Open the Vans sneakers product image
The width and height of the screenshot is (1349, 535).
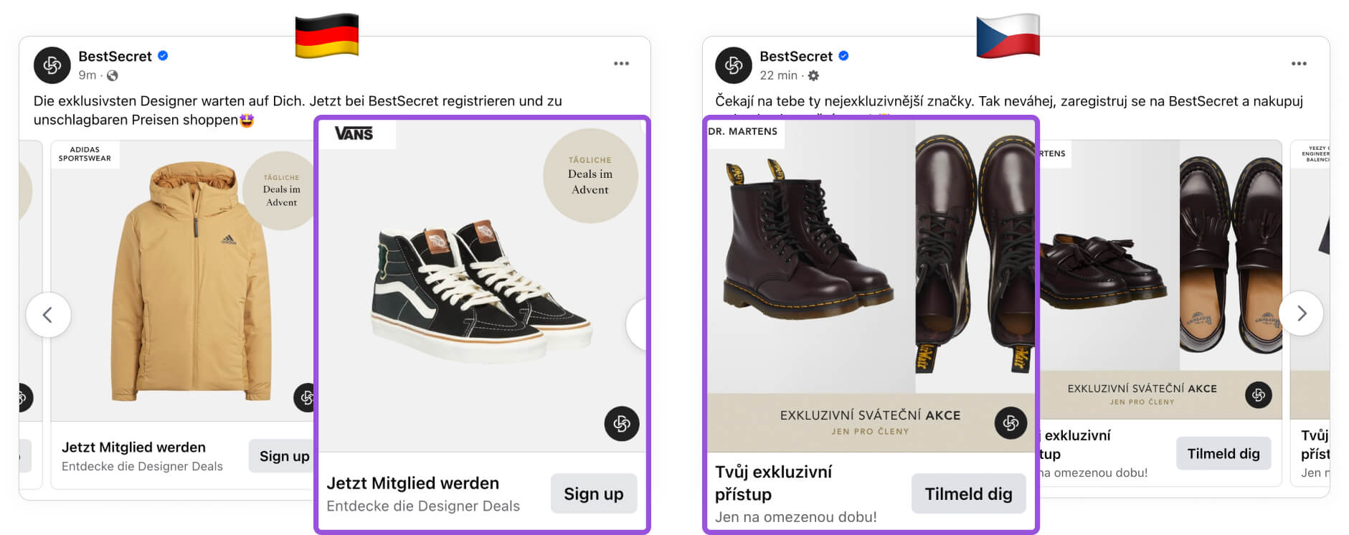tap(482, 285)
